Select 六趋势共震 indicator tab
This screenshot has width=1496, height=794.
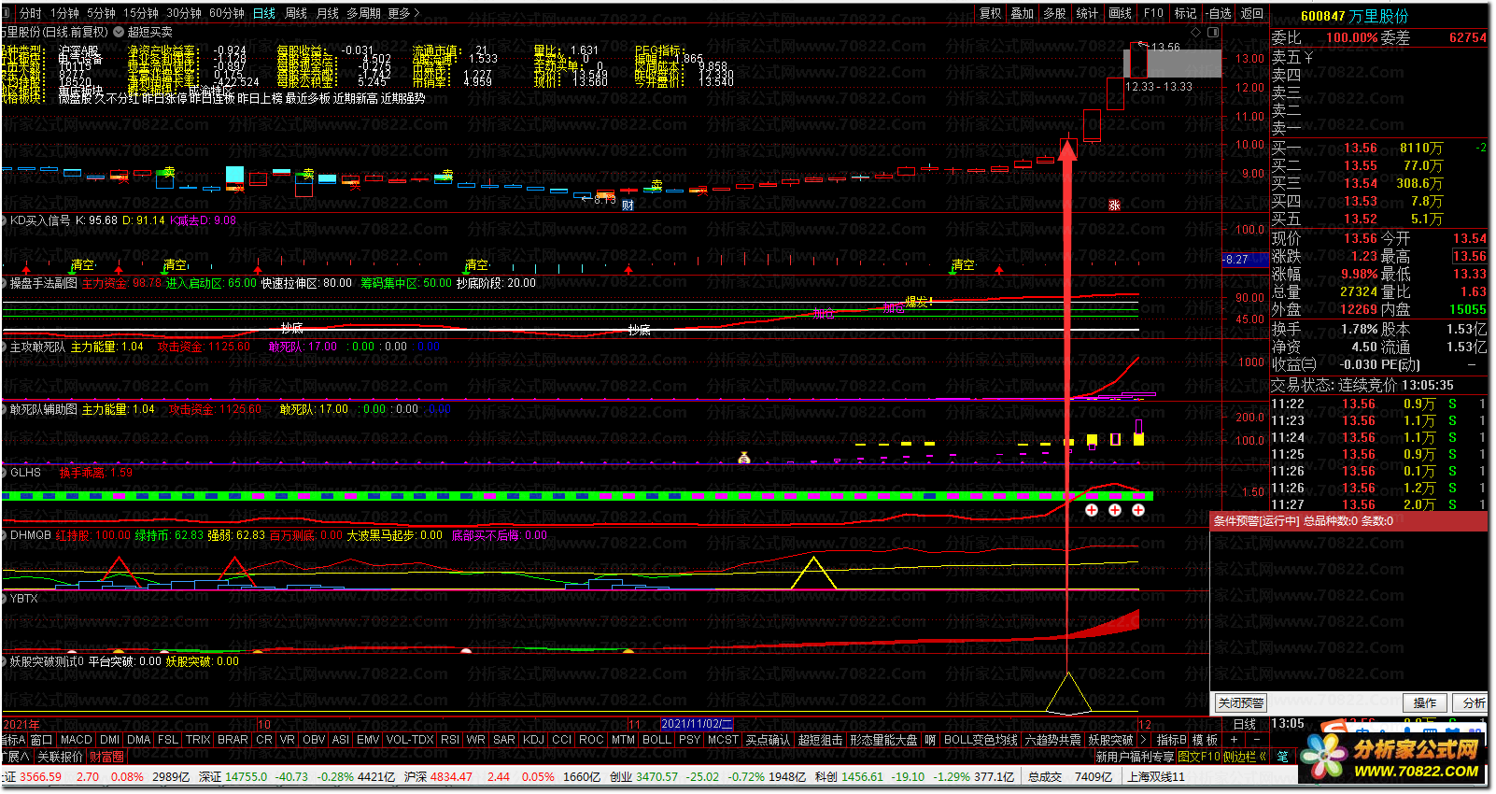tap(1052, 739)
